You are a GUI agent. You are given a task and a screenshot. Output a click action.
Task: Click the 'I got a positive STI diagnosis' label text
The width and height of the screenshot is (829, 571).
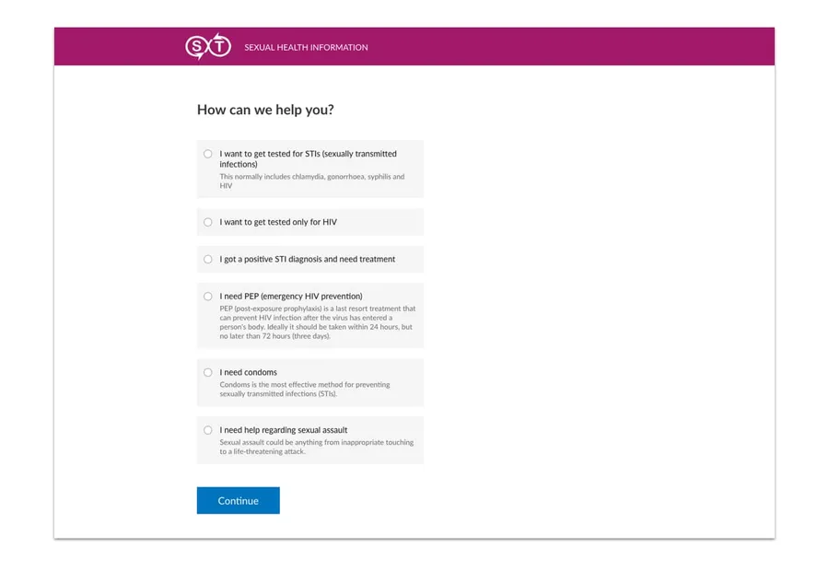307,259
